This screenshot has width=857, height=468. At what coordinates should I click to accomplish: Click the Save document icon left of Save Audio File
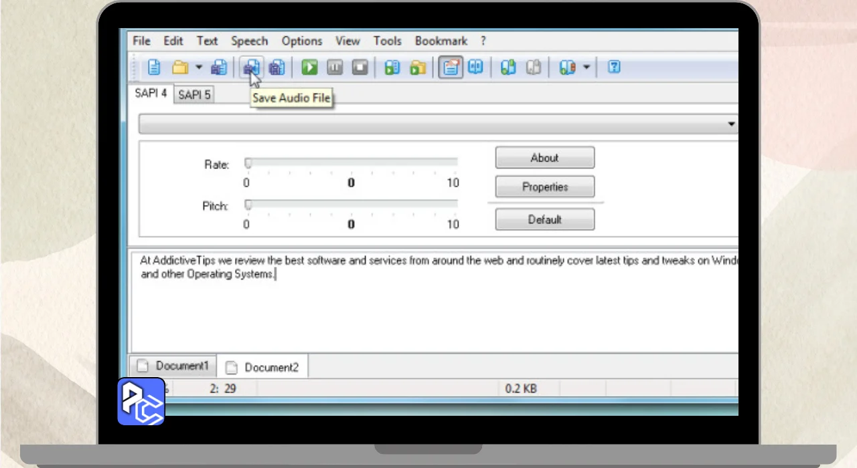(x=219, y=67)
